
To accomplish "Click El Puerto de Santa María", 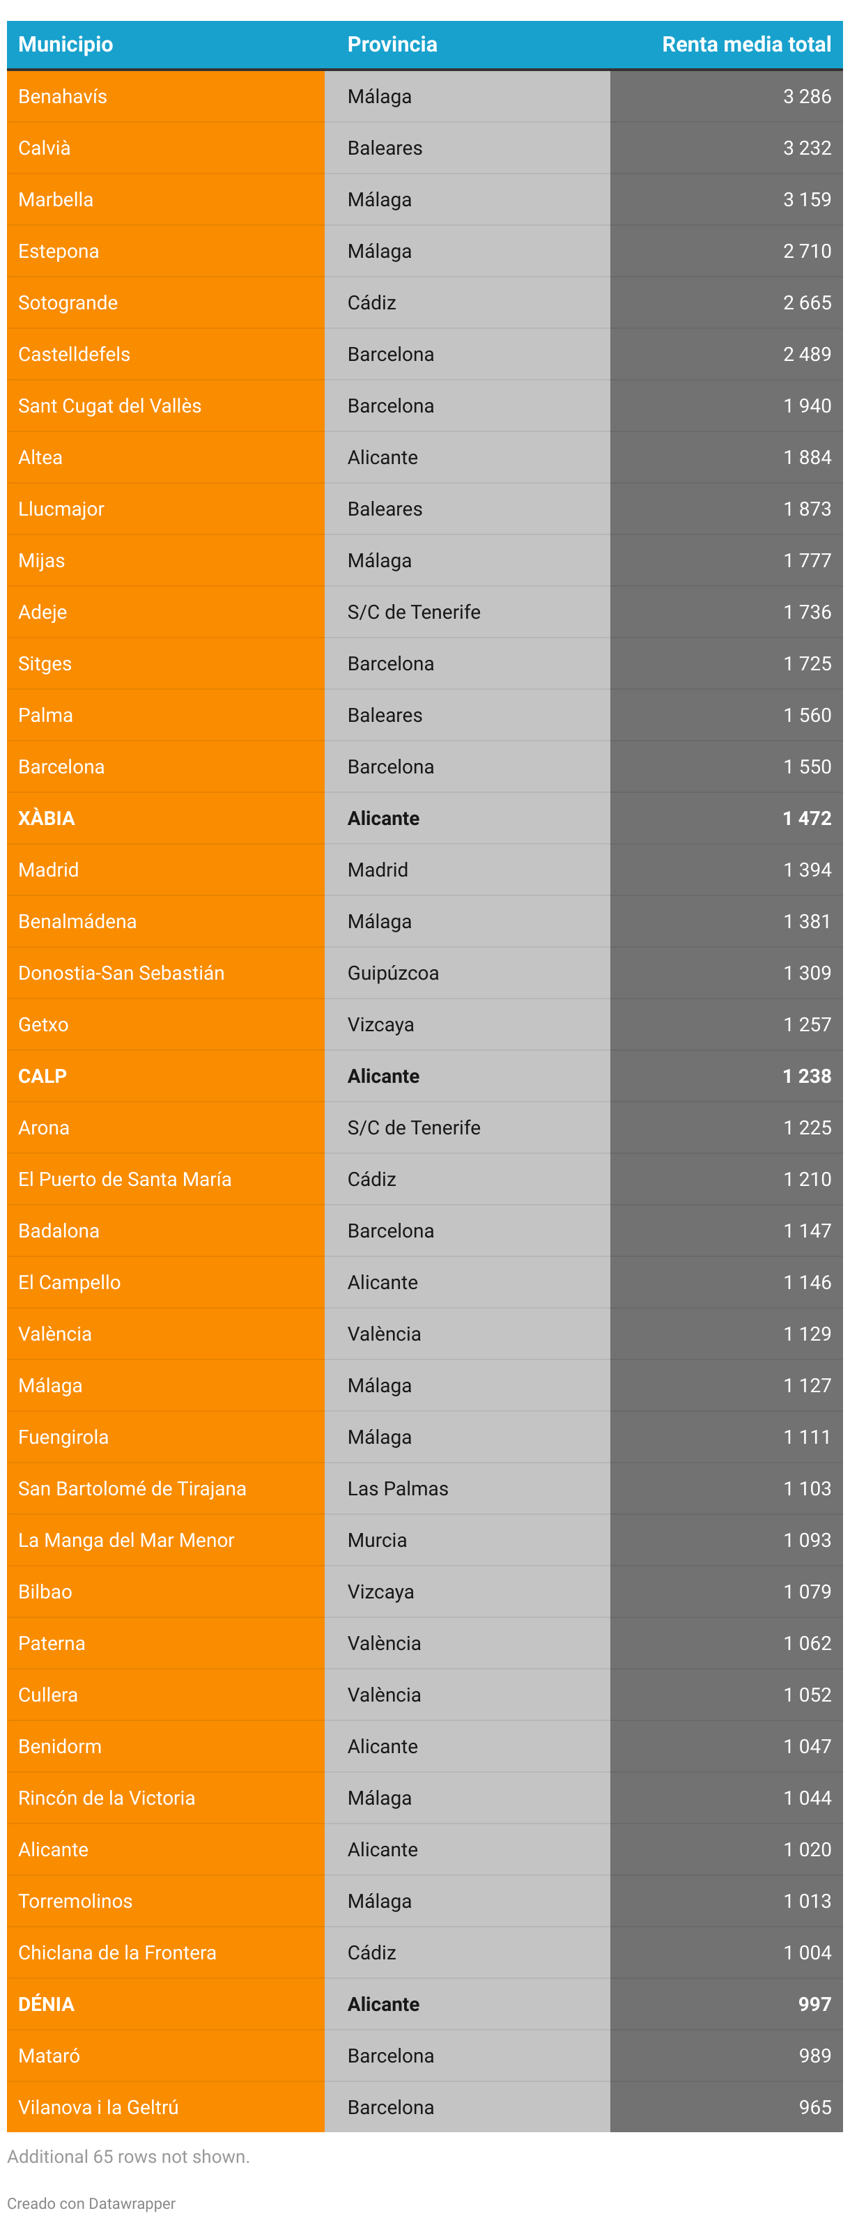I will 125,1179.
